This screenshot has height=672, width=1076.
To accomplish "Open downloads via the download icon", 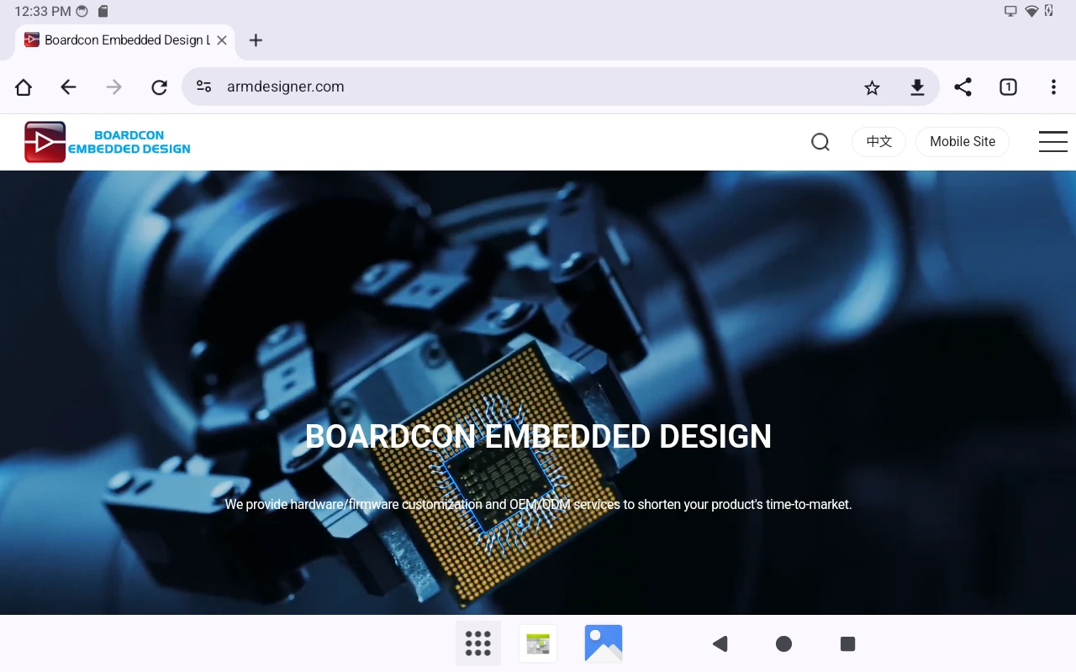I will pyautogui.click(x=918, y=87).
